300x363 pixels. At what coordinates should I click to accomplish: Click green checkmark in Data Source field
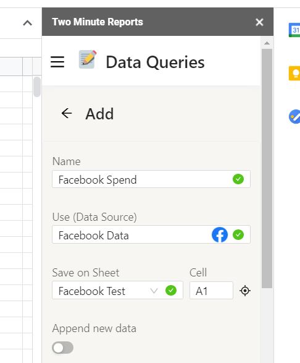(x=238, y=235)
